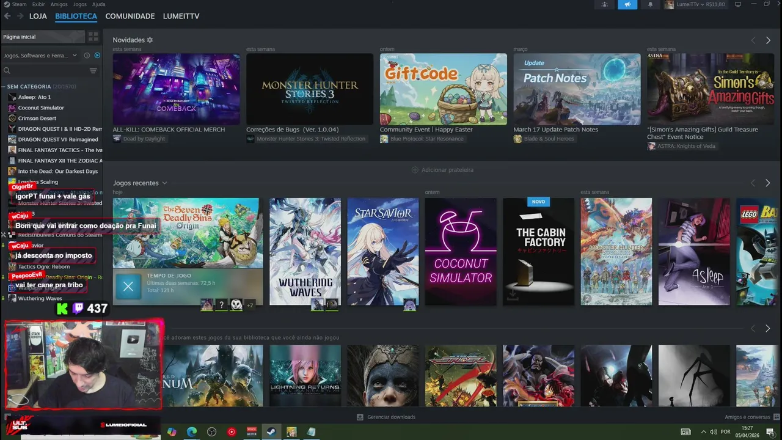Image resolution: width=782 pixels, height=440 pixels.
Task: Open the advanced filter options icon
Action: (93, 71)
